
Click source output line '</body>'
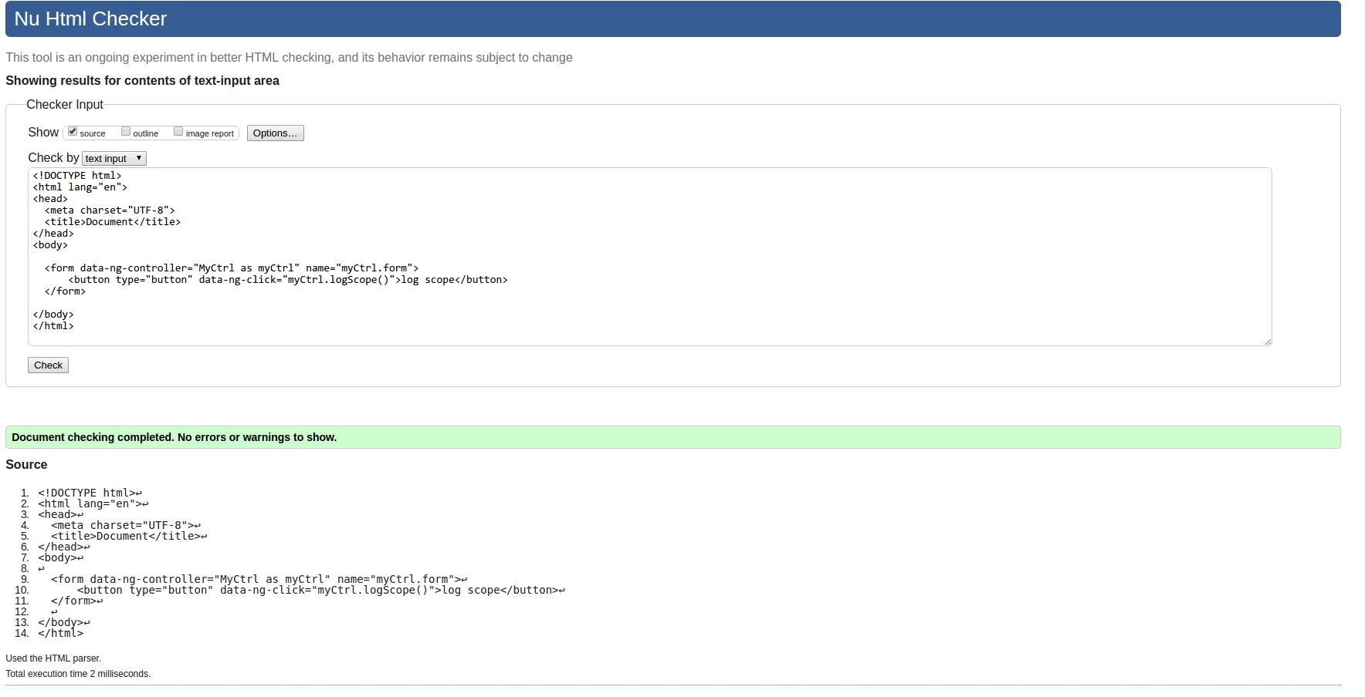64,622
